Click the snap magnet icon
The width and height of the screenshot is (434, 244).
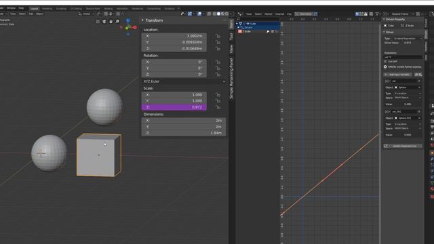[106, 14]
